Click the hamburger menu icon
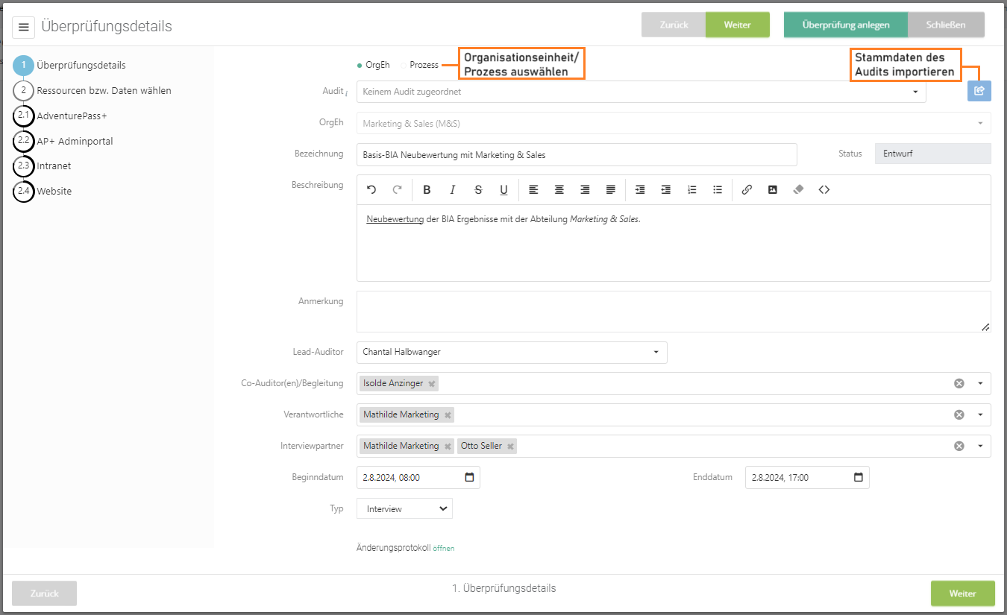The image size is (1007, 615). coord(24,27)
